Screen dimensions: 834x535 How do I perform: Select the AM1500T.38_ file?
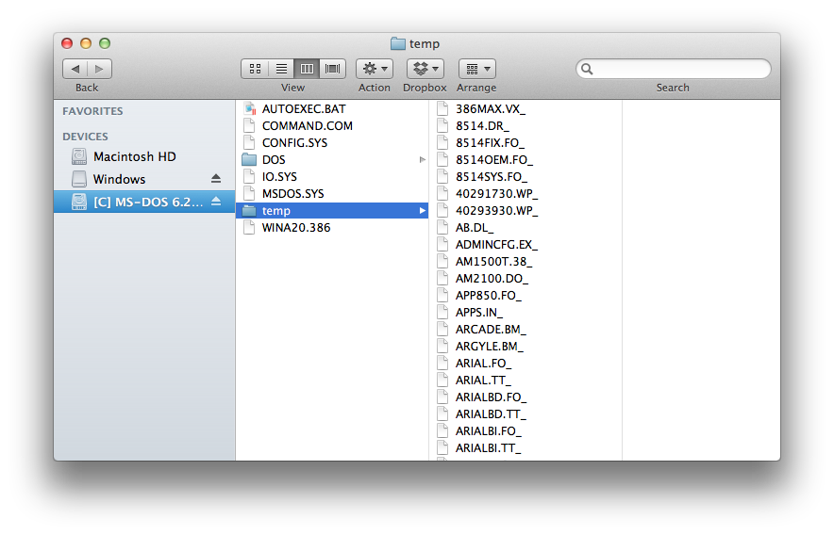pyautogui.click(x=525, y=262)
